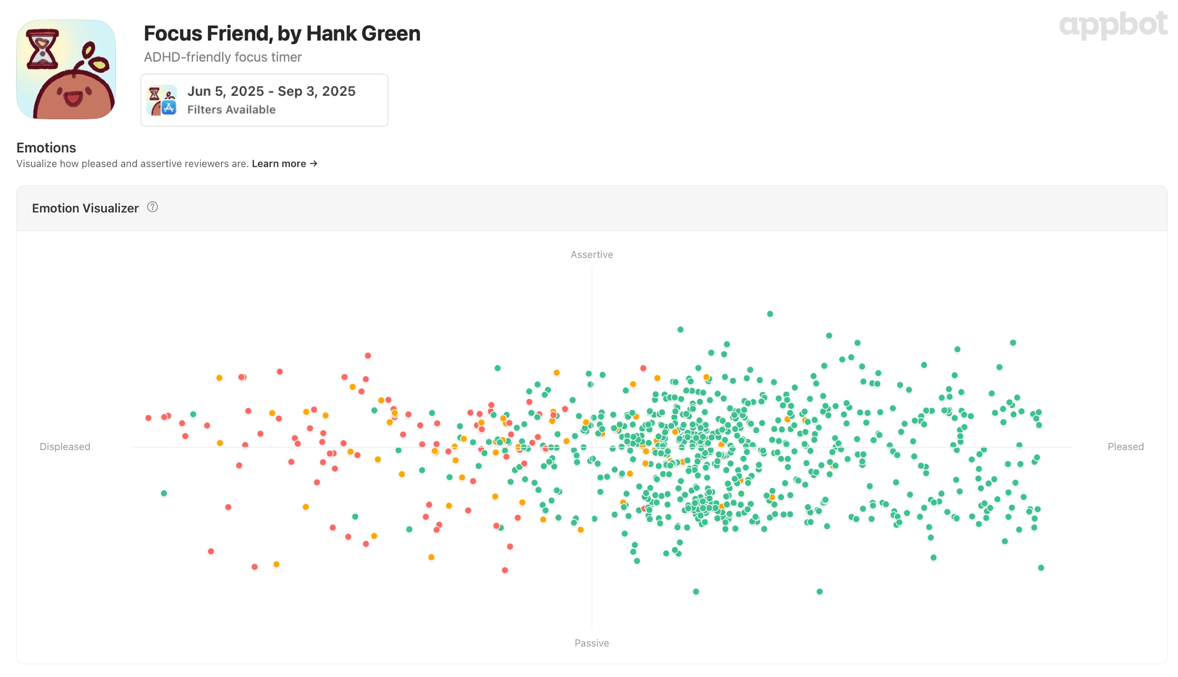Image resolution: width=1178 pixels, height=677 pixels.
Task: Follow the Learn more link
Action: tap(284, 163)
